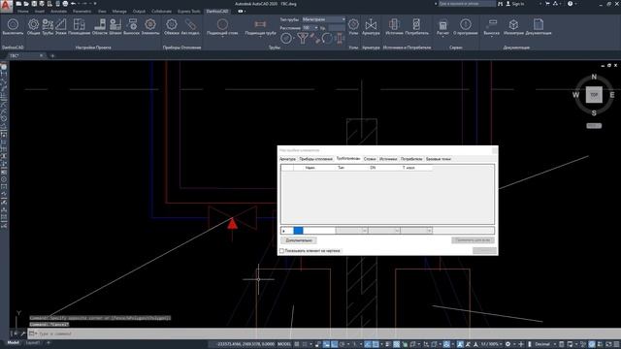
Task: Expand the Выноска dropdown arrow in Документация
Action: [x=492, y=37]
